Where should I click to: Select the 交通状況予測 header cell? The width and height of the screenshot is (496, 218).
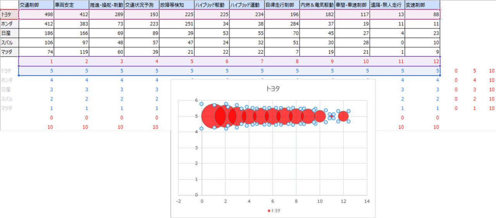point(142,5)
